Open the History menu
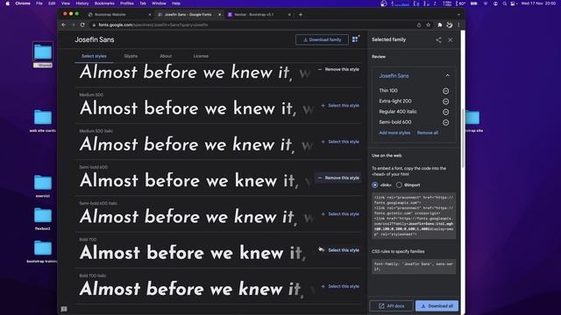561x315 pixels. [82, 3]
